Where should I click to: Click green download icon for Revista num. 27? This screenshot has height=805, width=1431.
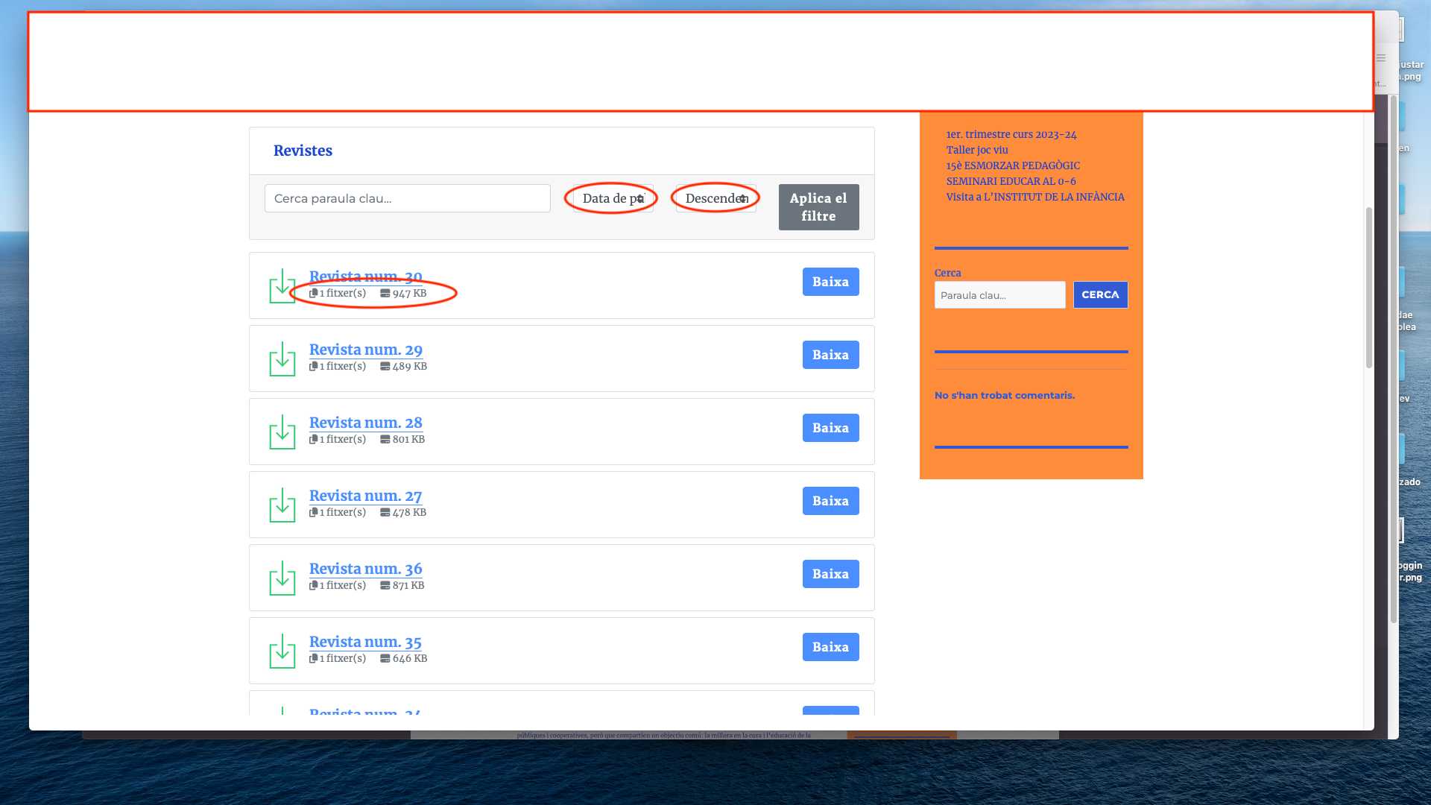point(282,505)
